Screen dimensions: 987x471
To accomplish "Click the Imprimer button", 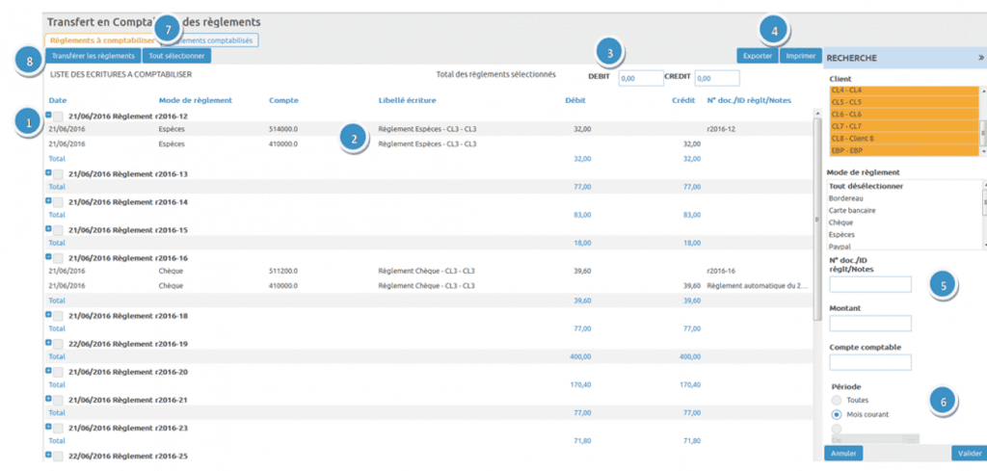I will tap(801, 55).
